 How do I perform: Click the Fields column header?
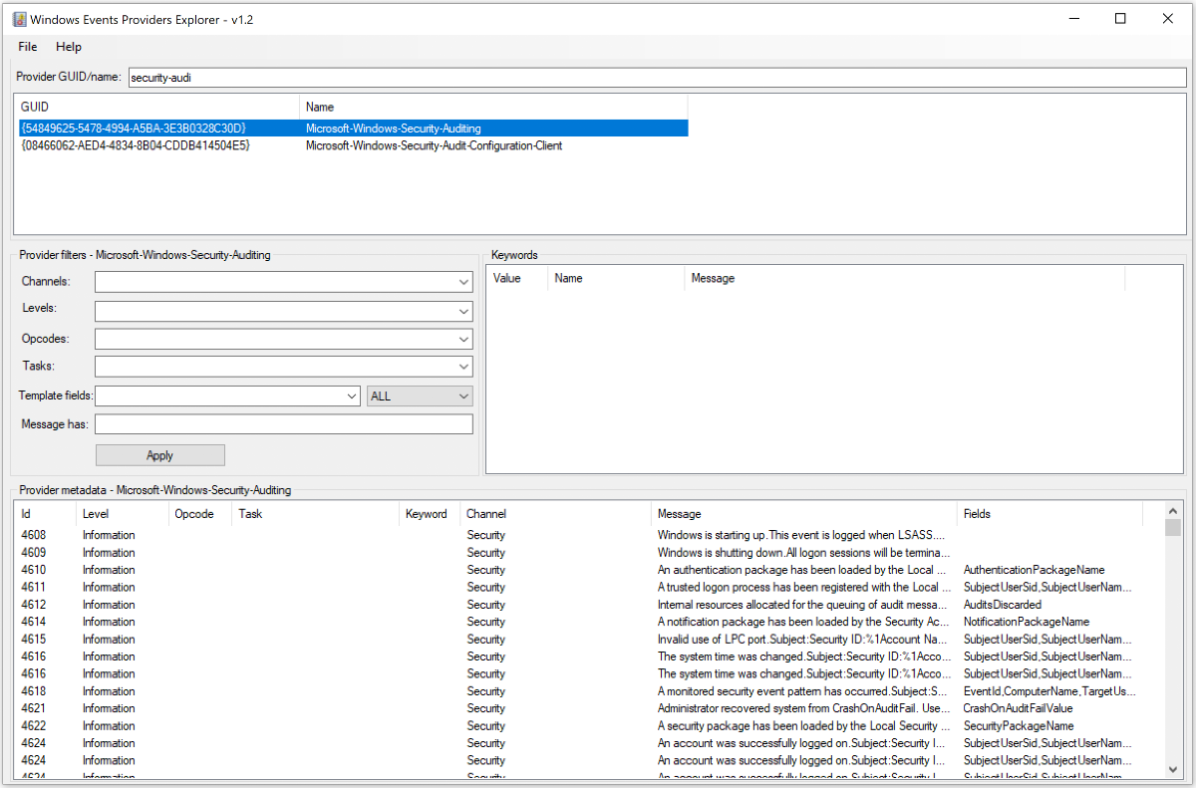[1049, 514]
